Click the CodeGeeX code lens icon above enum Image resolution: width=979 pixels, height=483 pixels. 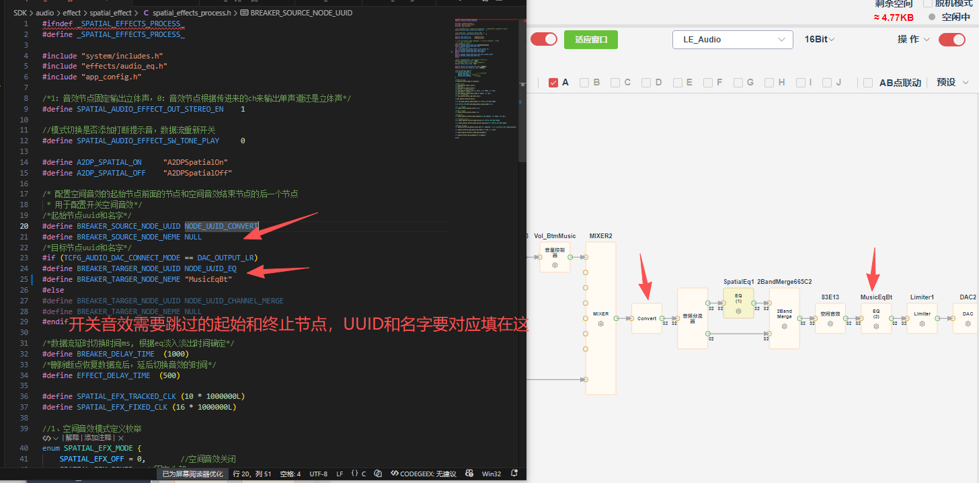pyautogui.click(x=46, y=438)
